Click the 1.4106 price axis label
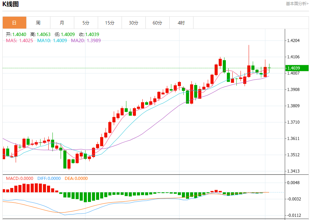Screen dimensions: 311x220 293,57
